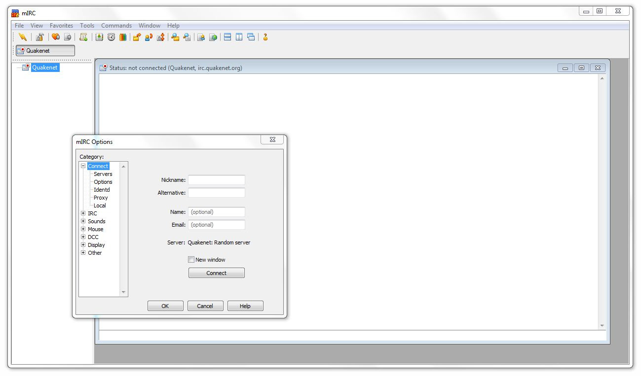Click the URLs List globe icon

[213, 37]
